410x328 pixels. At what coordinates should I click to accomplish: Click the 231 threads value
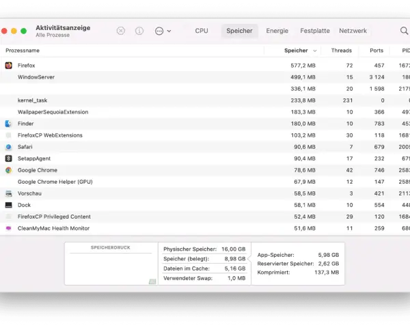[x=348, y=100]
